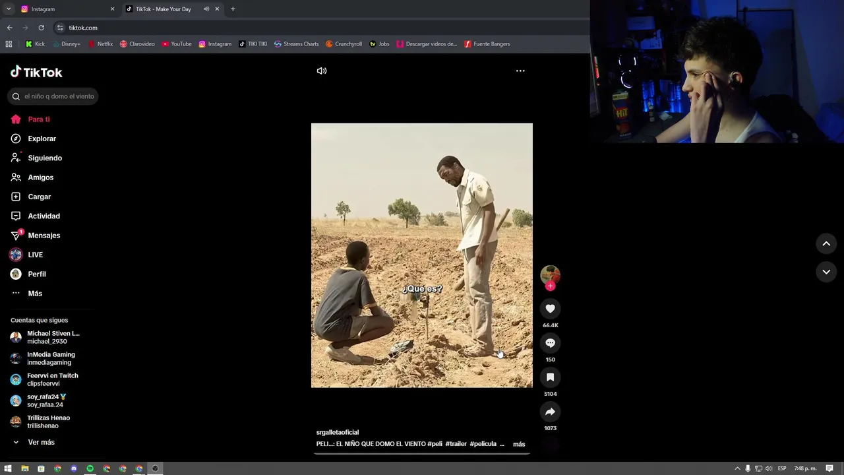Image resolution: width=844 pixels, height=475 pixels.
Task: Open the Crunchyroll bookmark
Action: pyautogui.click(x=344, y=44)
